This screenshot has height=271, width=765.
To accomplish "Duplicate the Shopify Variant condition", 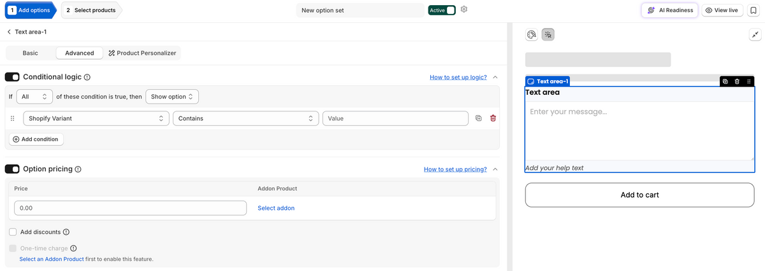I will point(479,118).
